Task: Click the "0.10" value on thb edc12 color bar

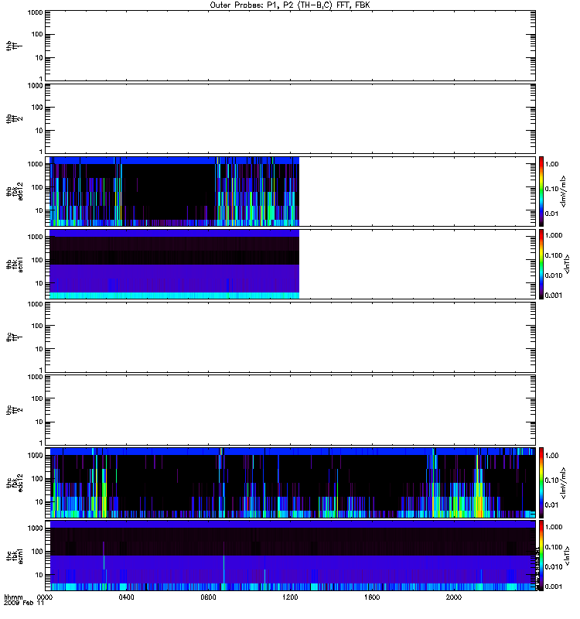Action: pyautogui.click(x=552, y=189)
